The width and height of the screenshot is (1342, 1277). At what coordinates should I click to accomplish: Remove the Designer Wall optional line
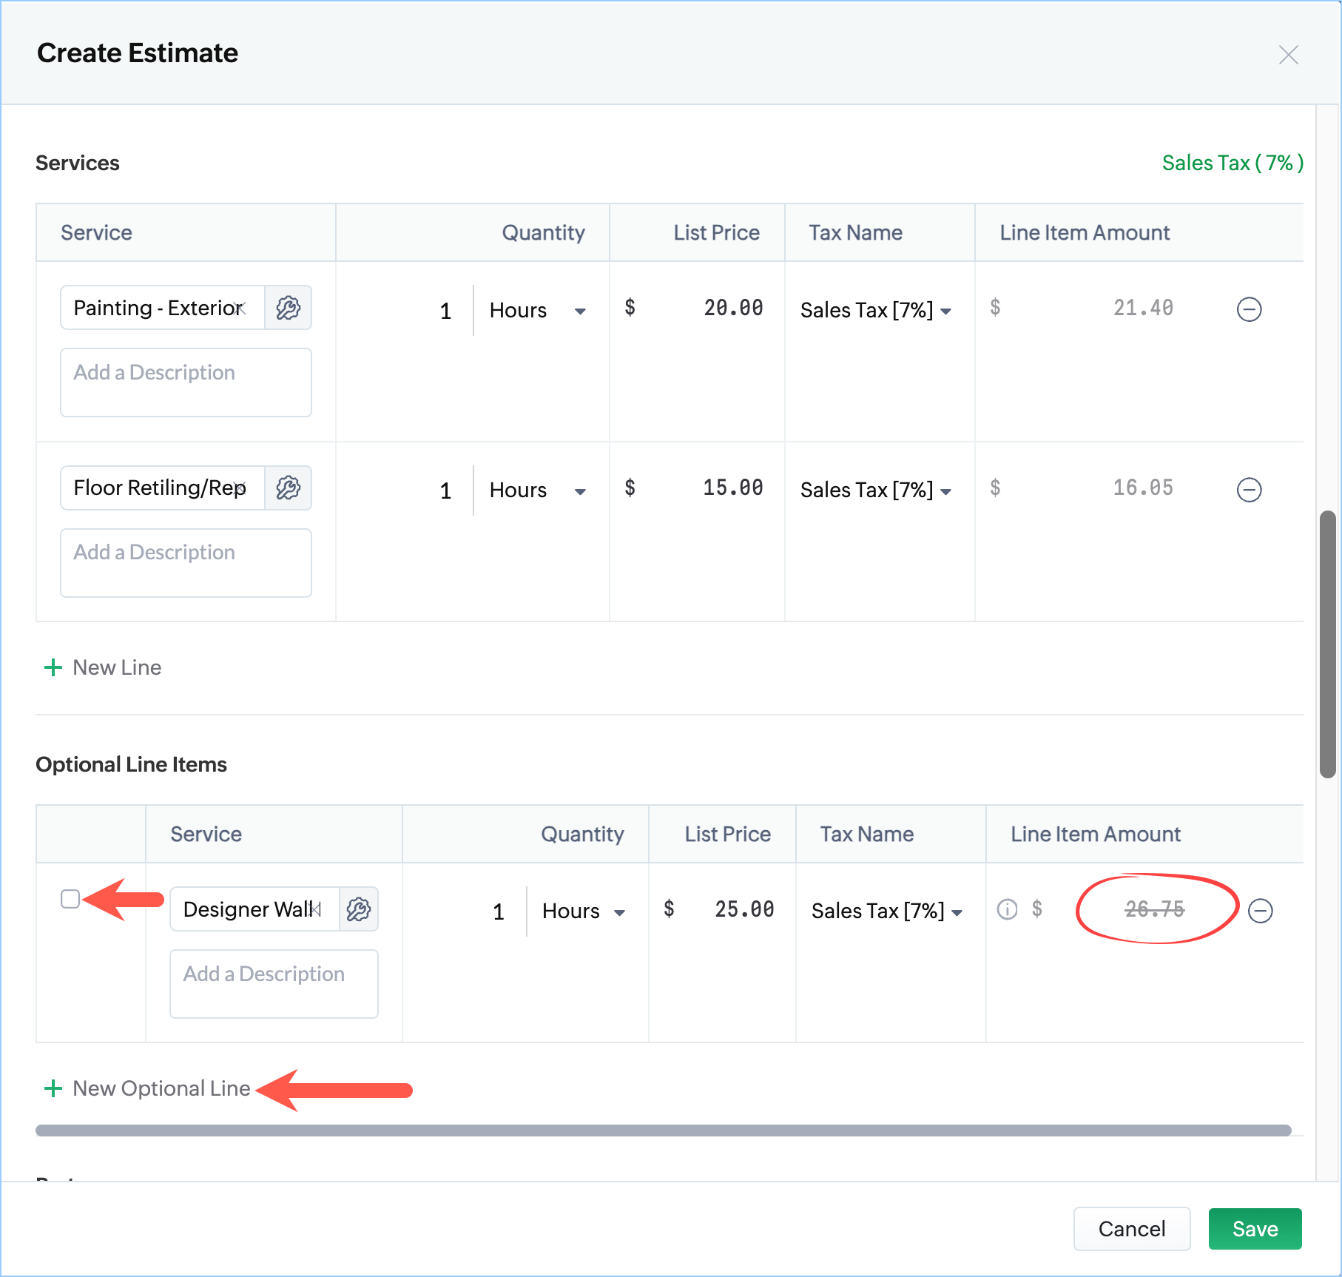(x=1260, y=911)
